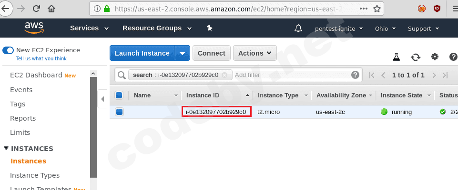Viewport: 458px width, 190px height.
Task: Toggle the New EC2 Experience switch
Action: click(8, 50)
